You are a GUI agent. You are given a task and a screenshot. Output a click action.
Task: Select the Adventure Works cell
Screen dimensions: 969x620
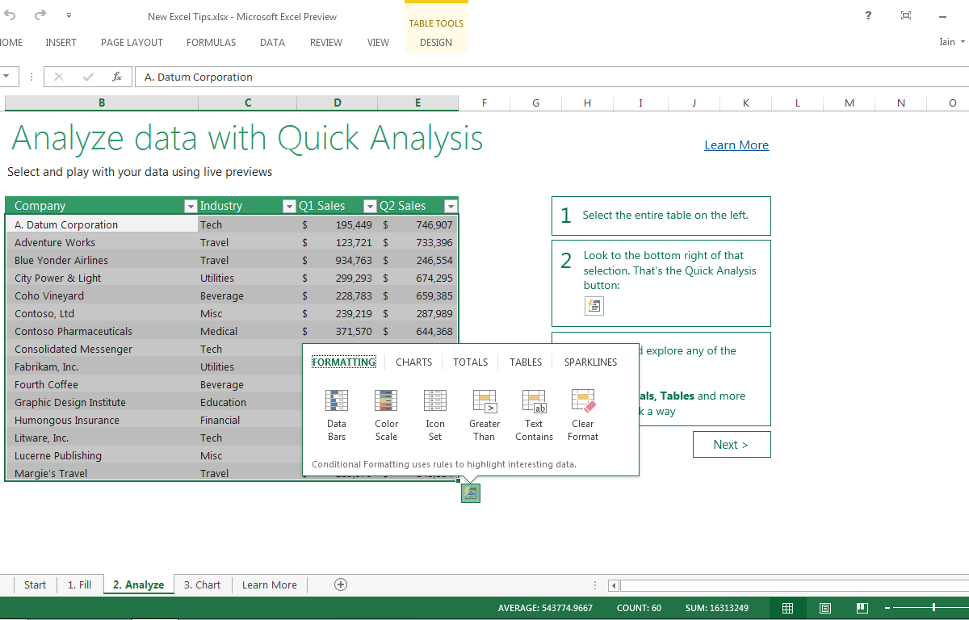click(102, 242)
